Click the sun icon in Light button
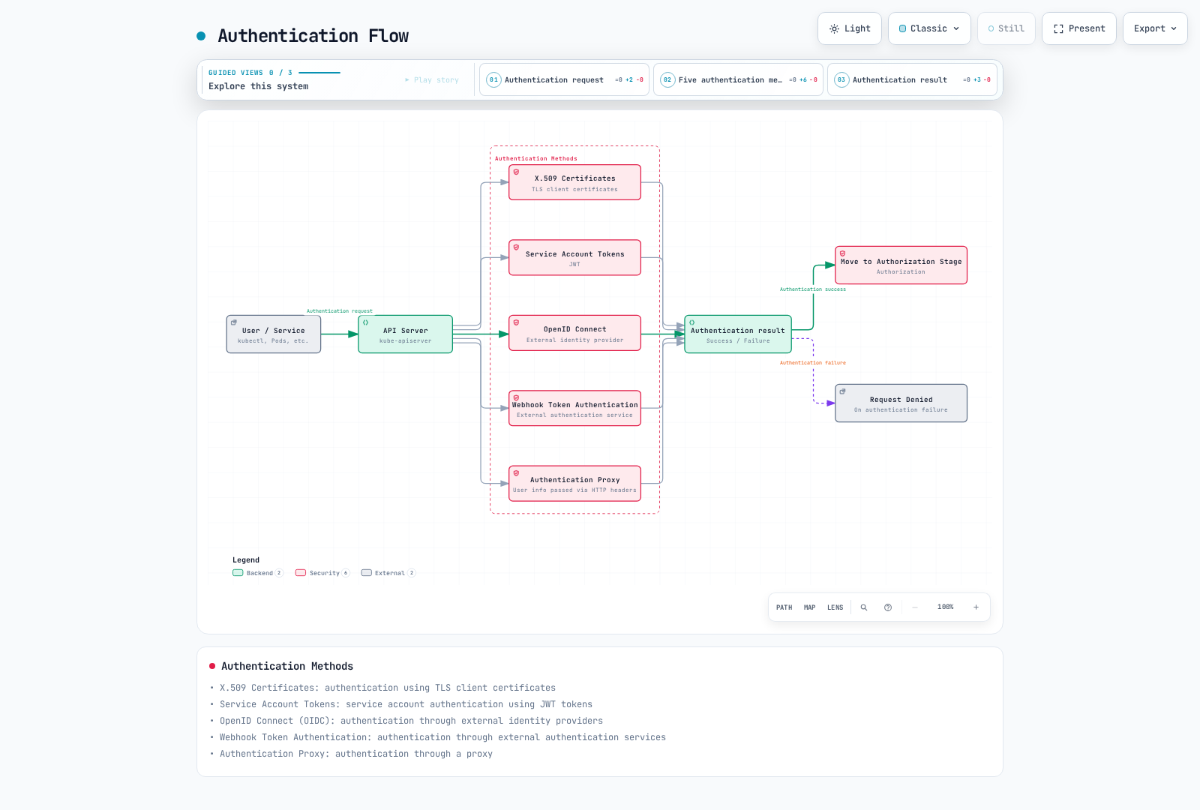 coord(834,28)
